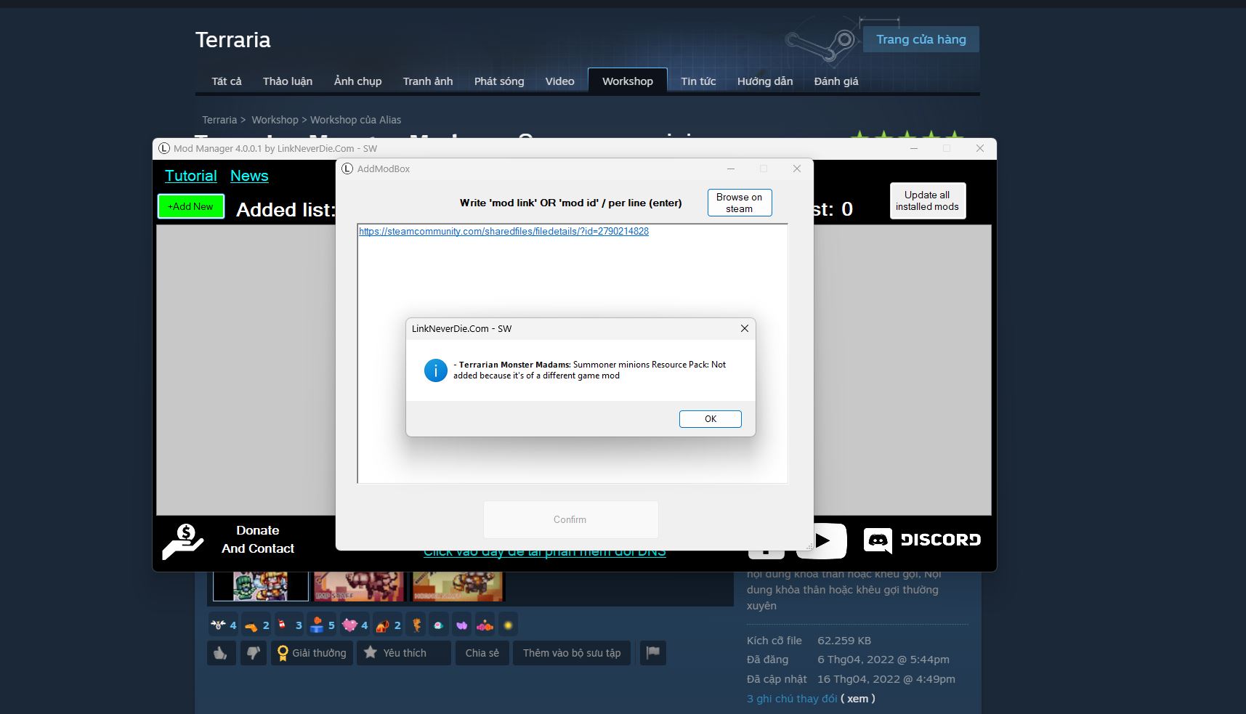The width and height of the screenshot is (1246, 714).
Task: Click the blue info icon in dialog
Action: pos(435,370)
